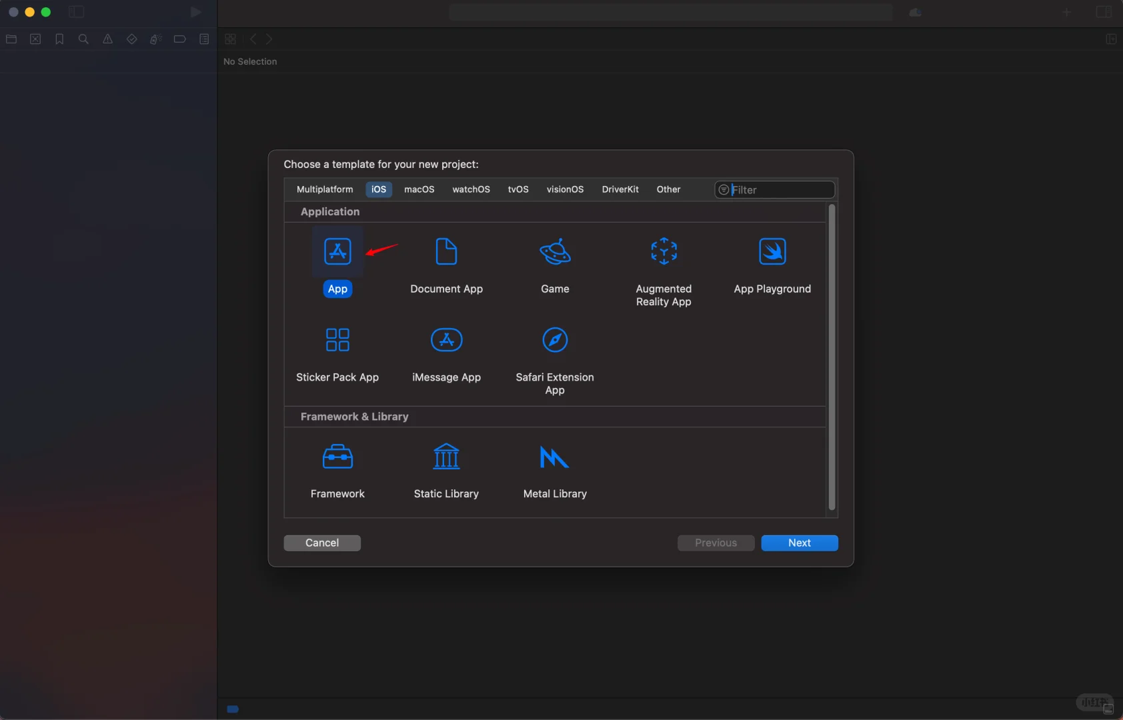The height and width of the screenshot is (720, 1123).
Task: Run the project with the play button
Action: (x=195, y=12)
